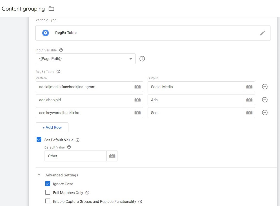Enable Capture Groups and Replace Functionality checkbox

coord(48,201)
